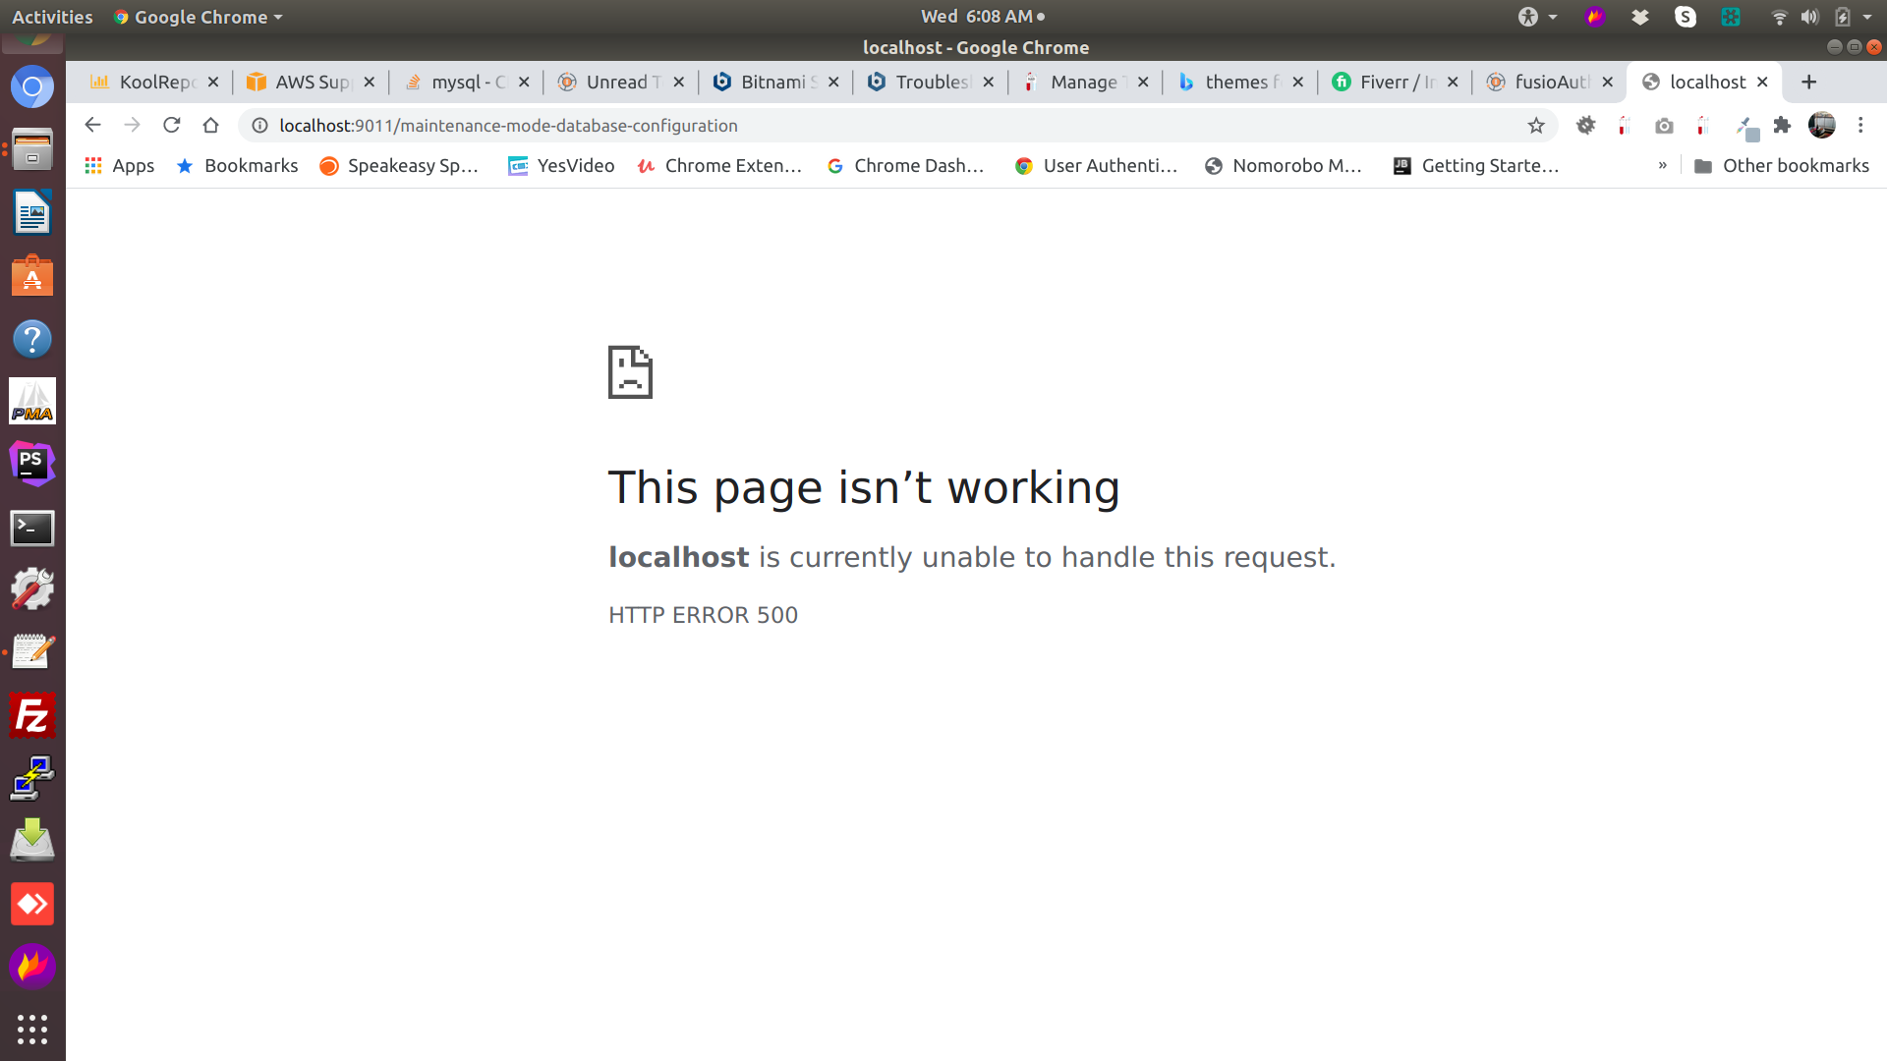Close the KoolReport tab

[213, 82]
